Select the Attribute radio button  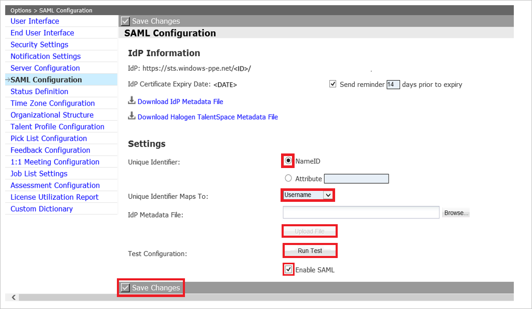coord(288,178)
